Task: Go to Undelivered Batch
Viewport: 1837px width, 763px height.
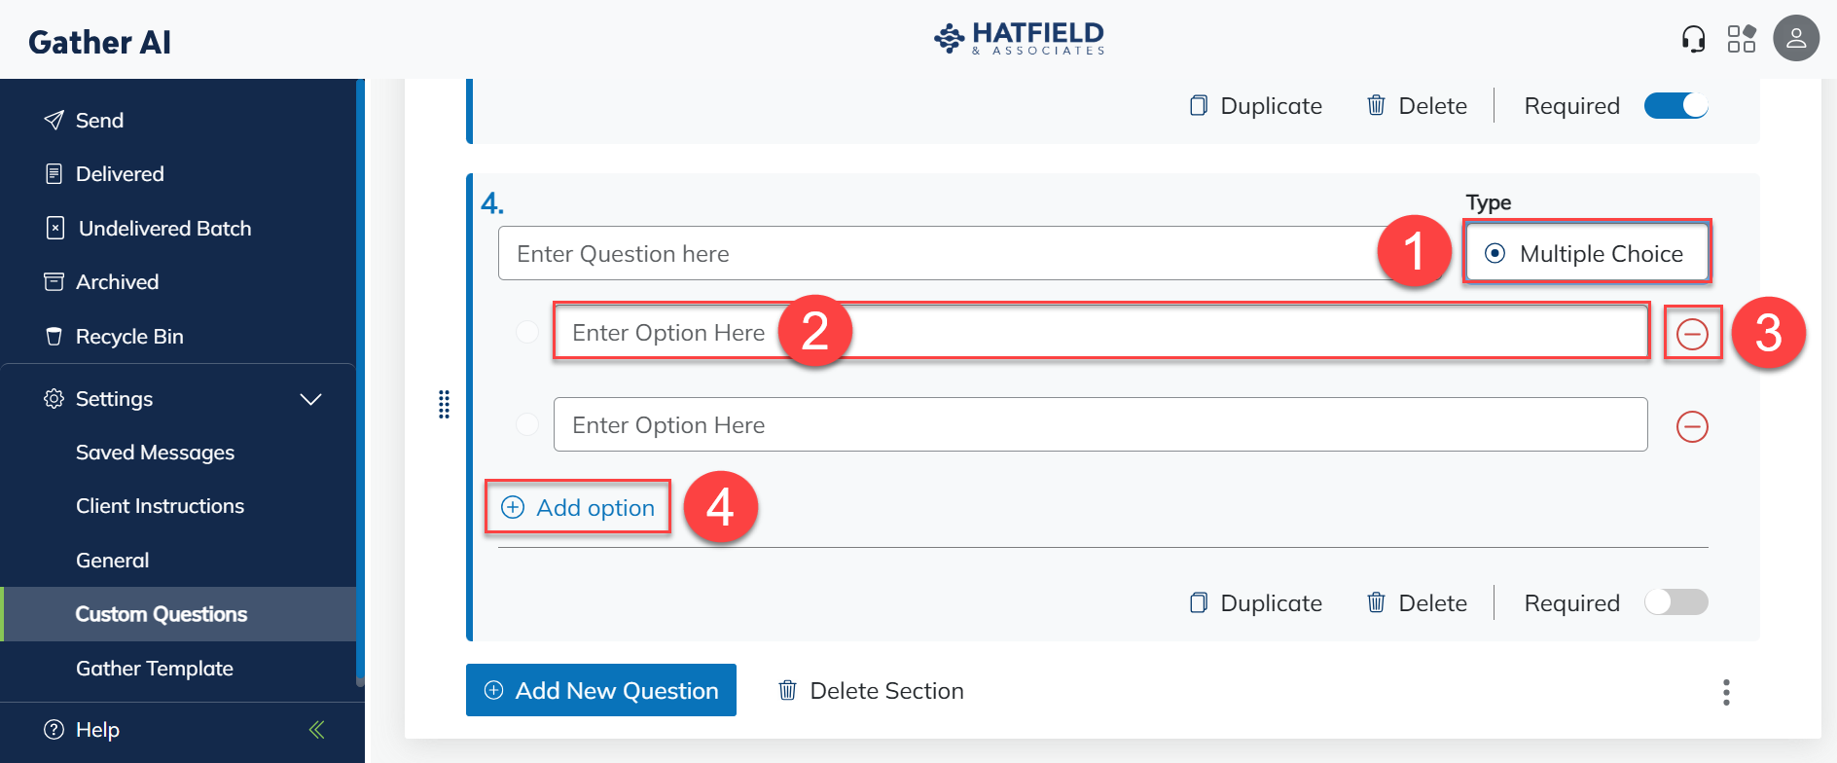Action: [x=164, y=229]
